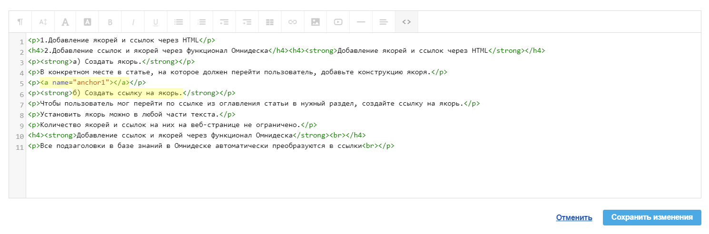This screenshot has width=709, height=234.
Task: Click Сохранить изменения button
Action: (652, 217)
